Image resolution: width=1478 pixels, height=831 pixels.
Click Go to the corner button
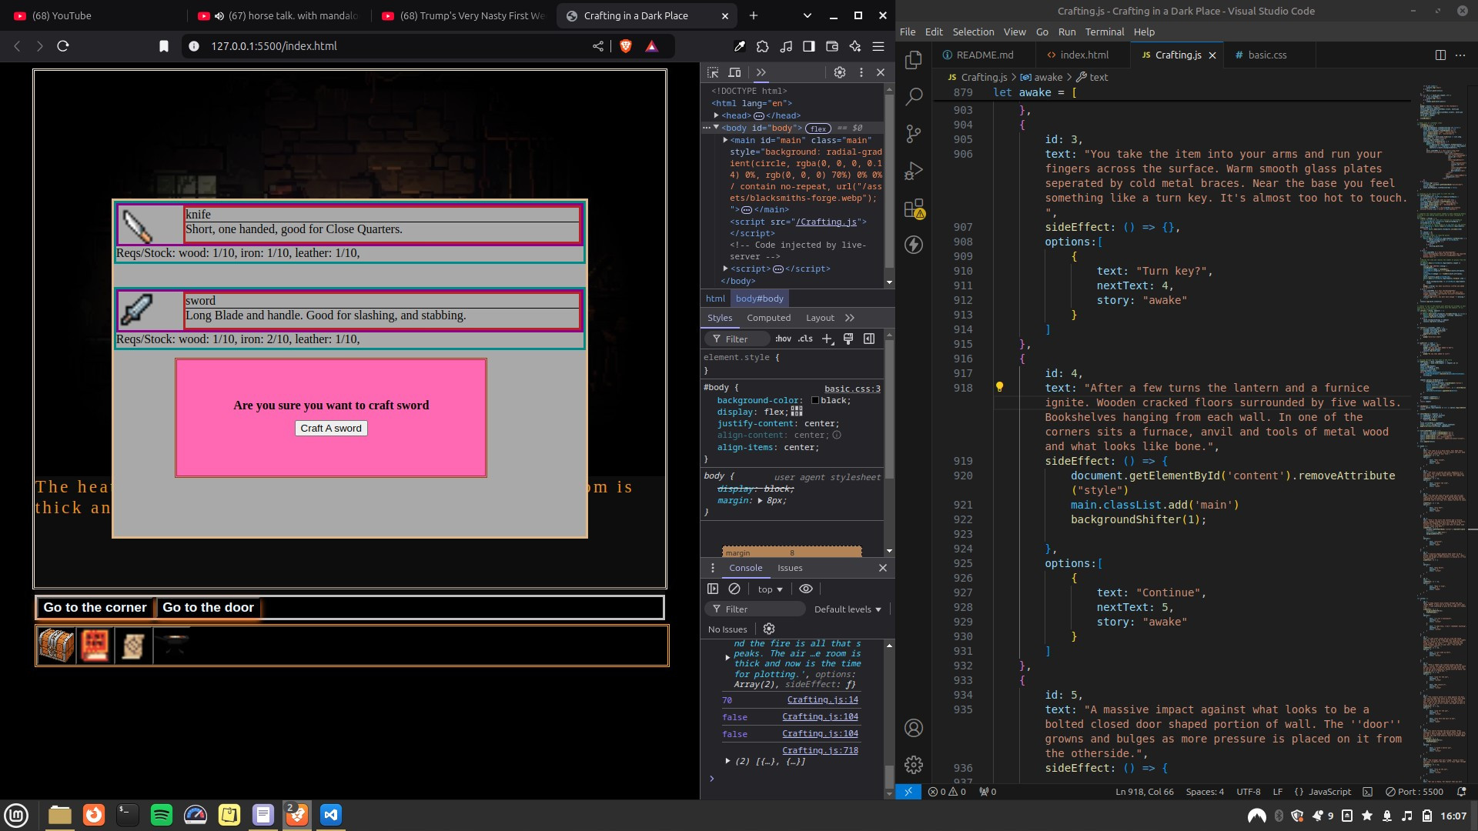pos(95,607)
